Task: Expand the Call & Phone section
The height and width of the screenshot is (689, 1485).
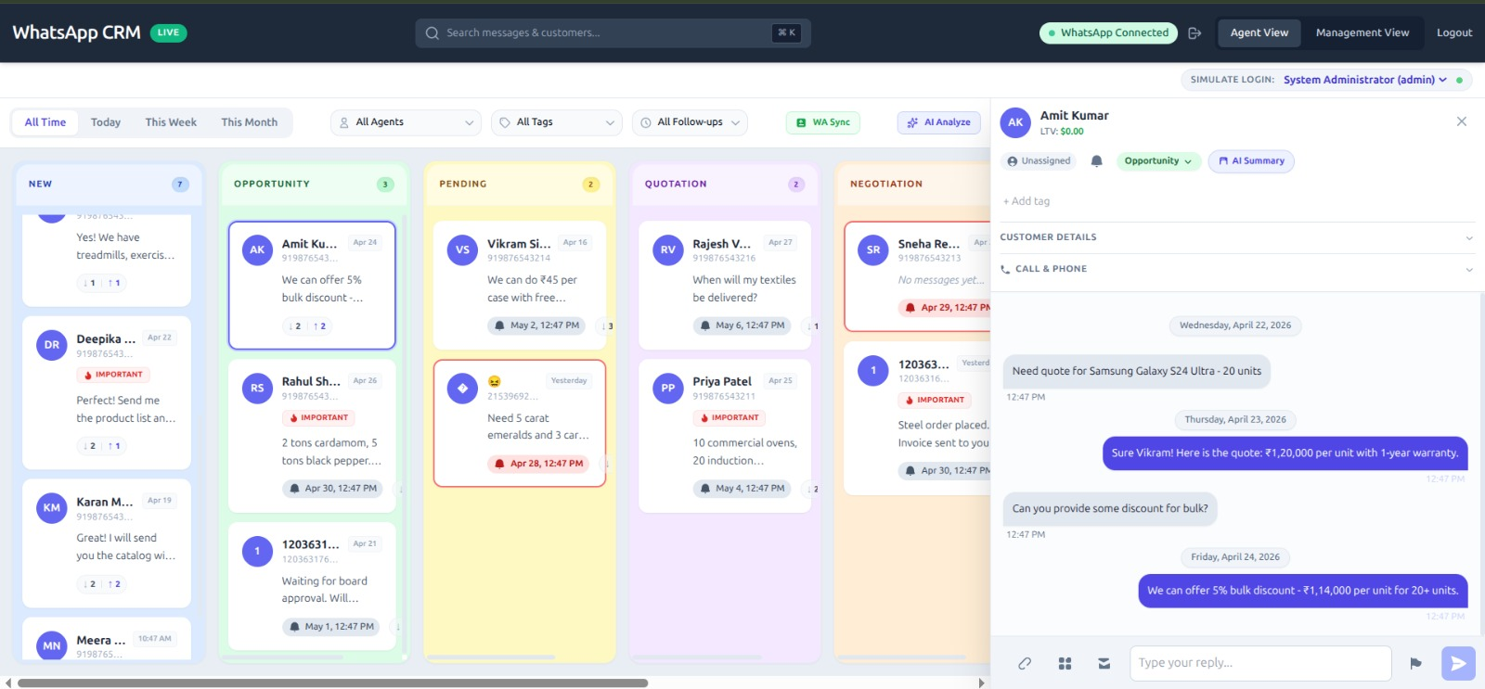Action: 1236,269
